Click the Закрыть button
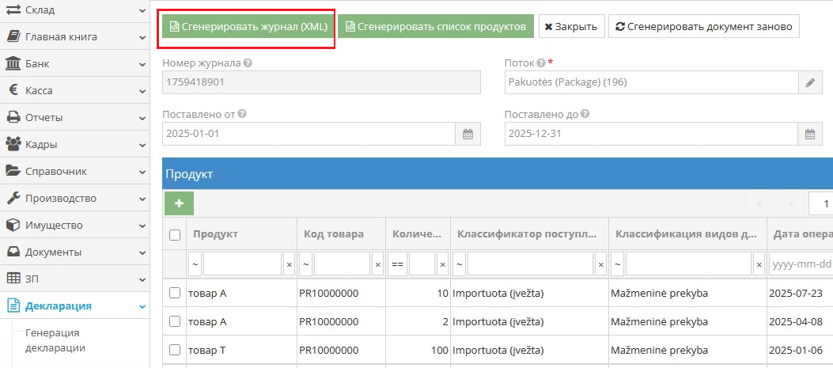Image resolution: width=833 pixels, height=368 pixels. pos(571,26)
